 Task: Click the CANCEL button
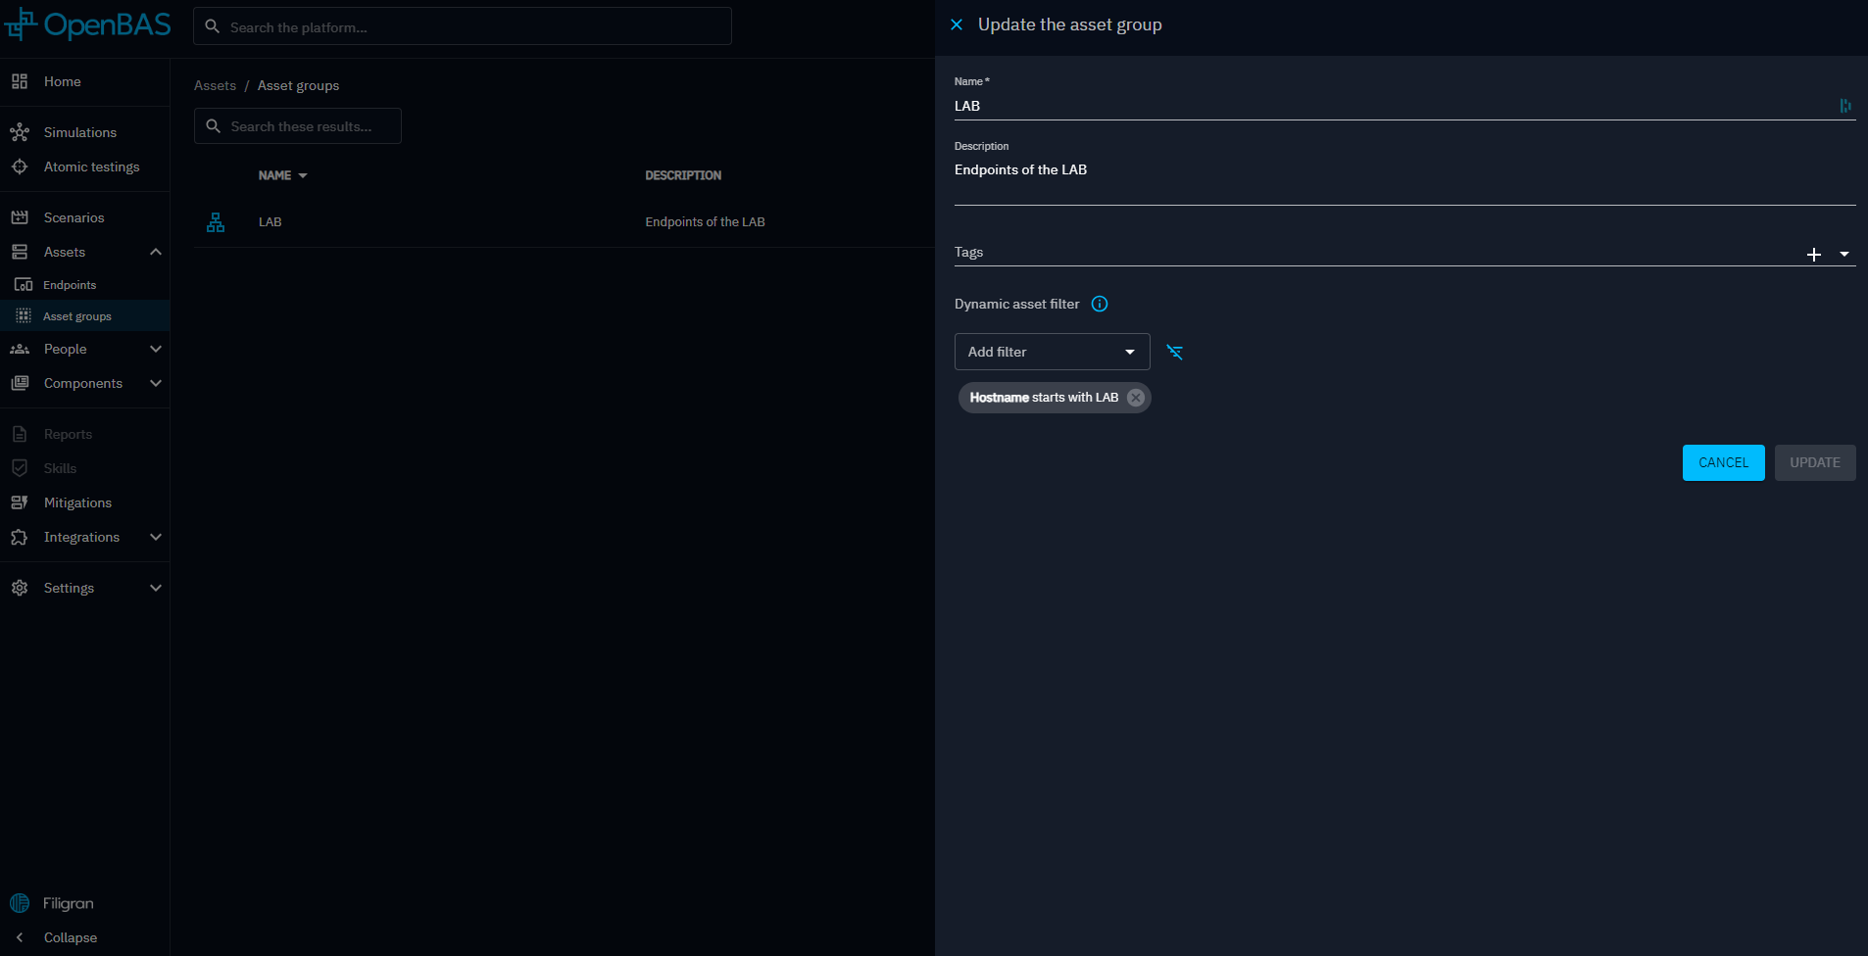tap(1723, 462)
